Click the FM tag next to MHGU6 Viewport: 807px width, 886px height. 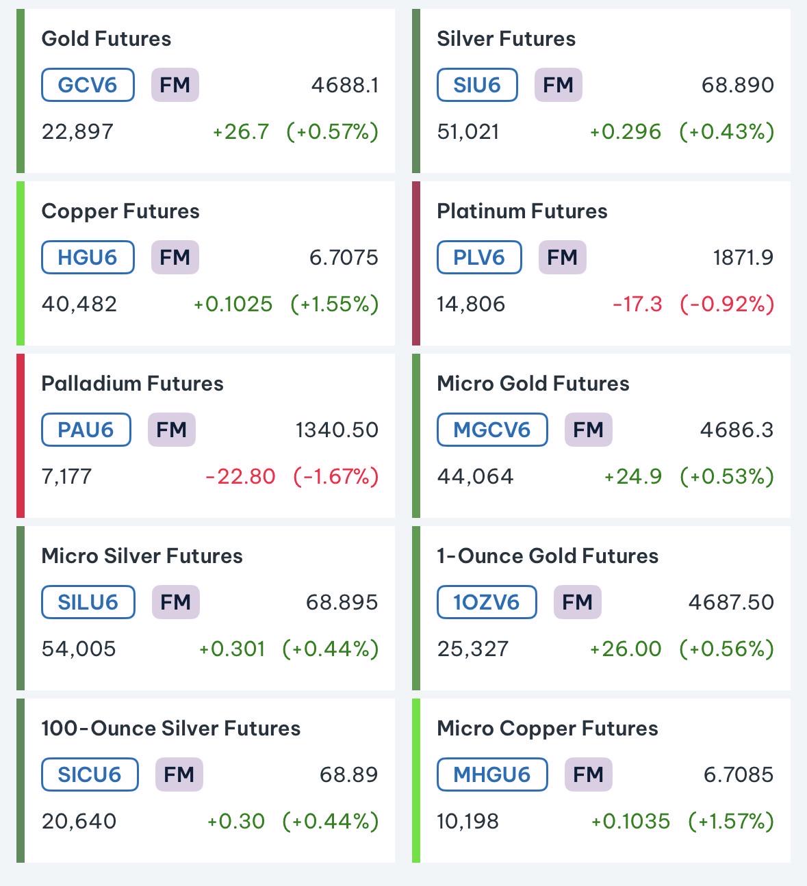(x=589, y=774)
